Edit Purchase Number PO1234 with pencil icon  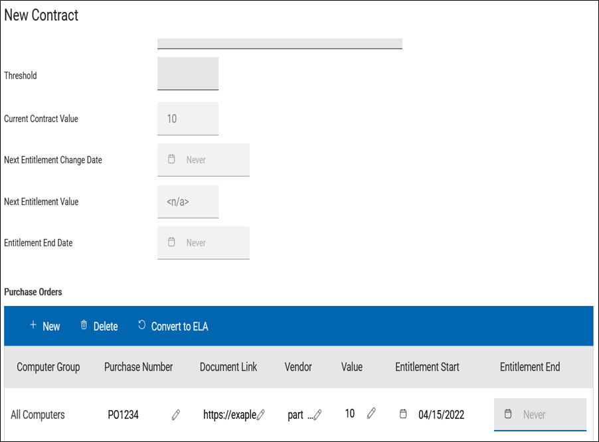176,415
